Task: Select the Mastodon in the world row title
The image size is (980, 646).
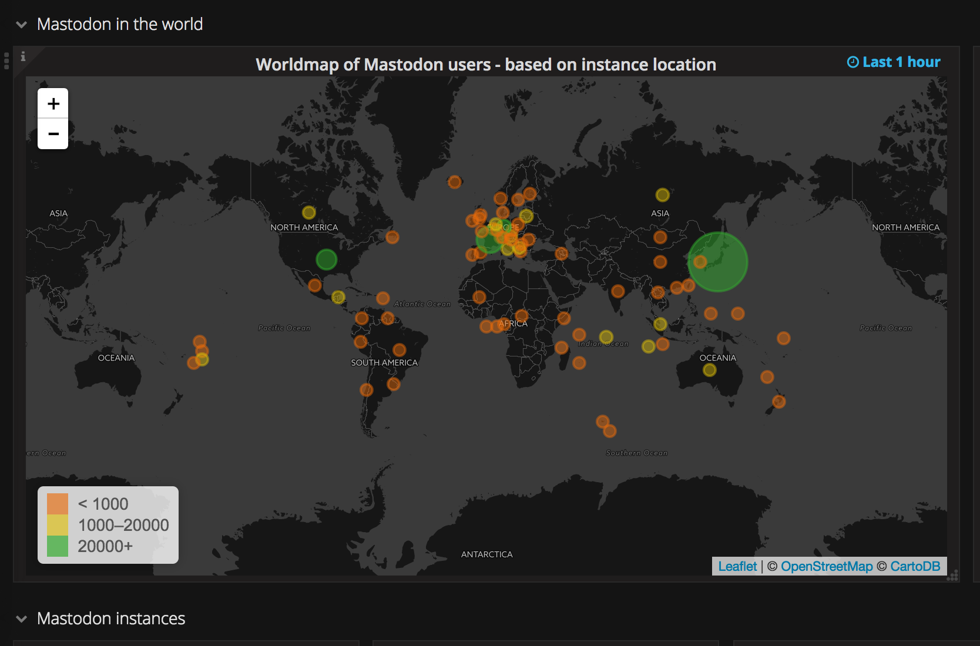Action: (120, 25)
